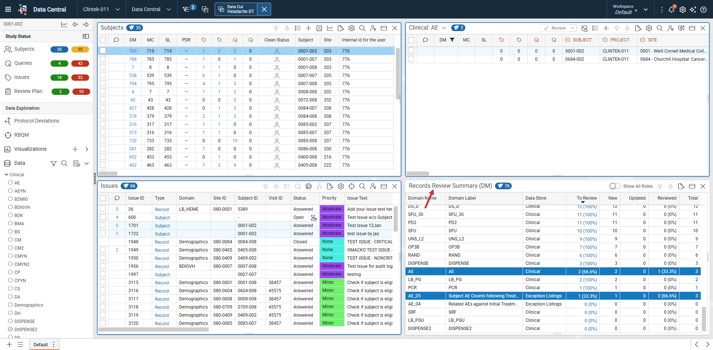Add a new visualization with plus icon
Viewport: 713px width, 350px height.
[x=75, y=149]
